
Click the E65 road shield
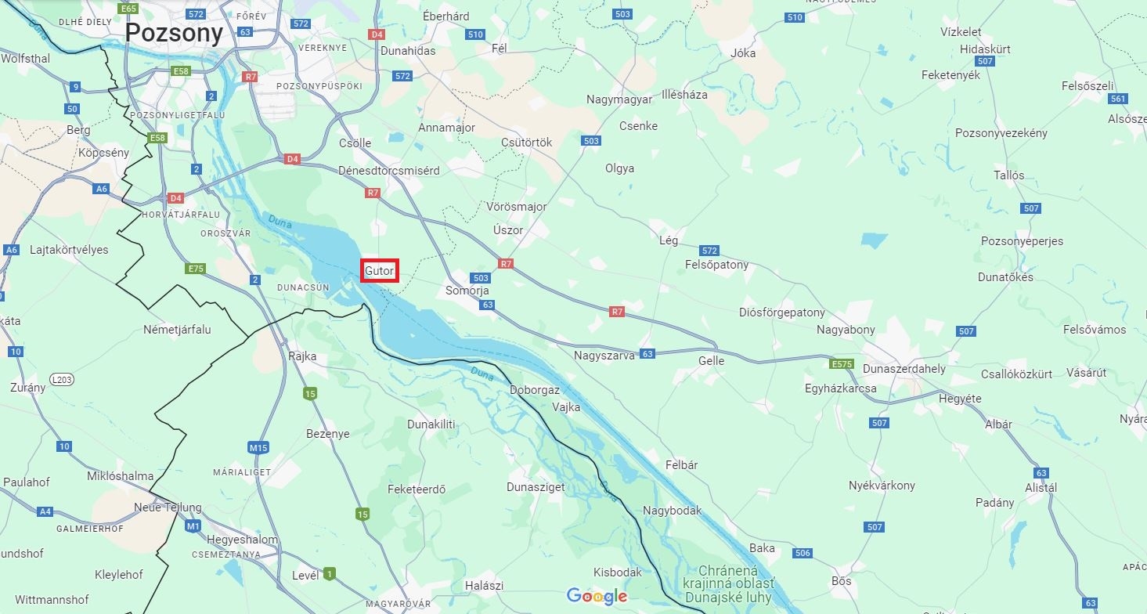point(128,9)
